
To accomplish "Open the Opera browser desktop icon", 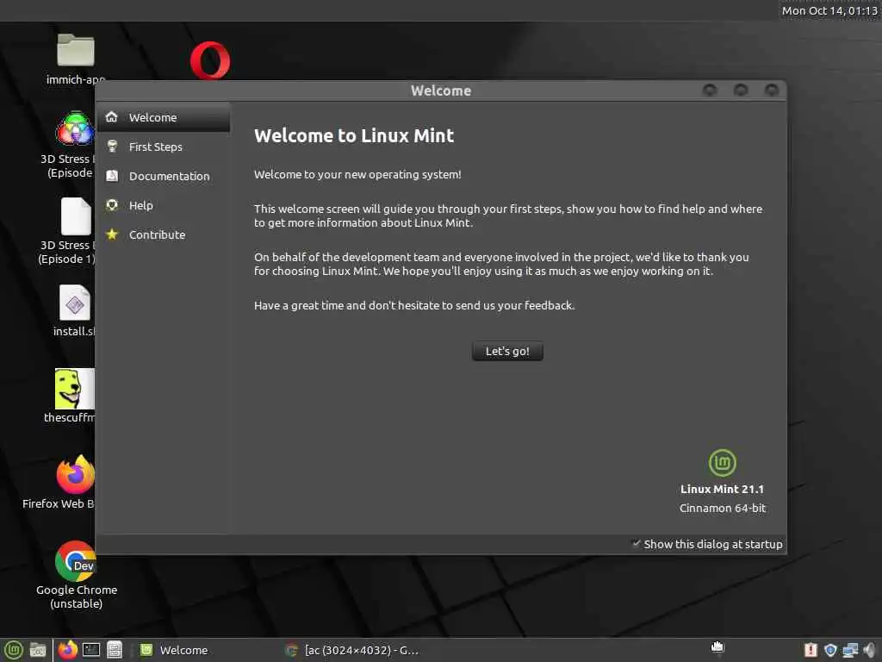I will point(210,60).
